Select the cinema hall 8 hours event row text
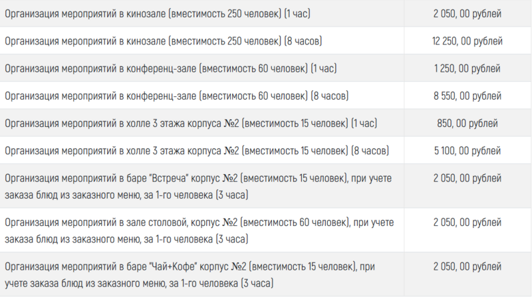 [163, 41]
